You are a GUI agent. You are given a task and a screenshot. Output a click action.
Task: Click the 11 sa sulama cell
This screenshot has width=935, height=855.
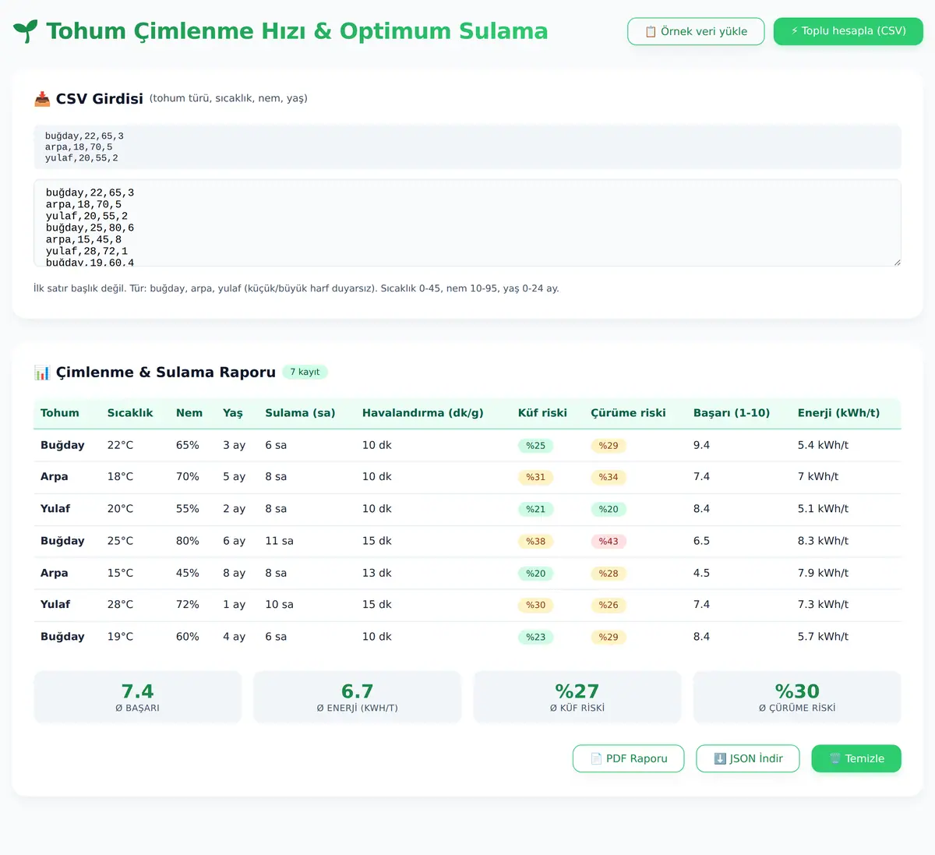pyautogui.click(x=279, y=541)
